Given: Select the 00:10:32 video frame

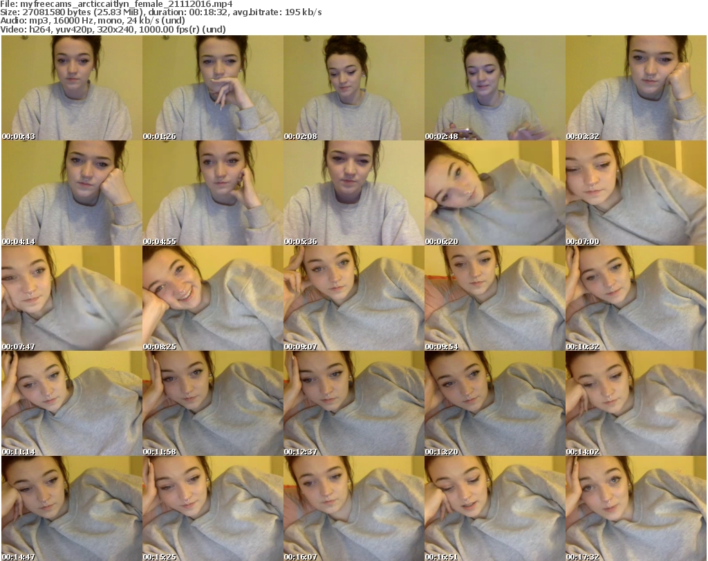Looking at the screenshot, I should (636, 298).
